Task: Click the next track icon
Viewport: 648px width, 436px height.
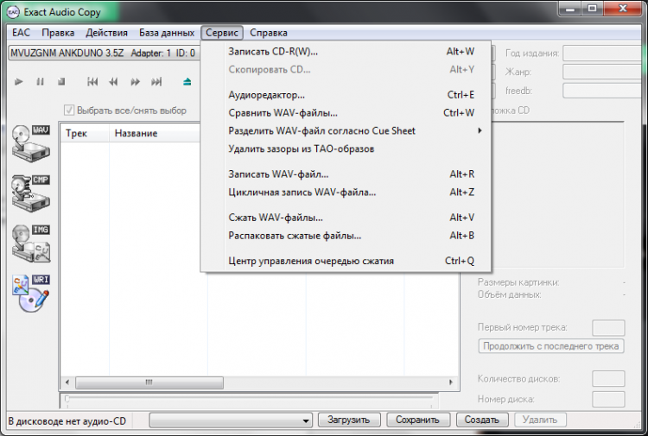Action: [x=156, y=82]
